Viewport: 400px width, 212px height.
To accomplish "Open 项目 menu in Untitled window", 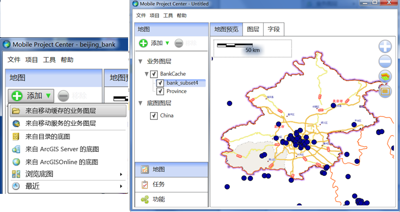I will [x=154, y=16].
